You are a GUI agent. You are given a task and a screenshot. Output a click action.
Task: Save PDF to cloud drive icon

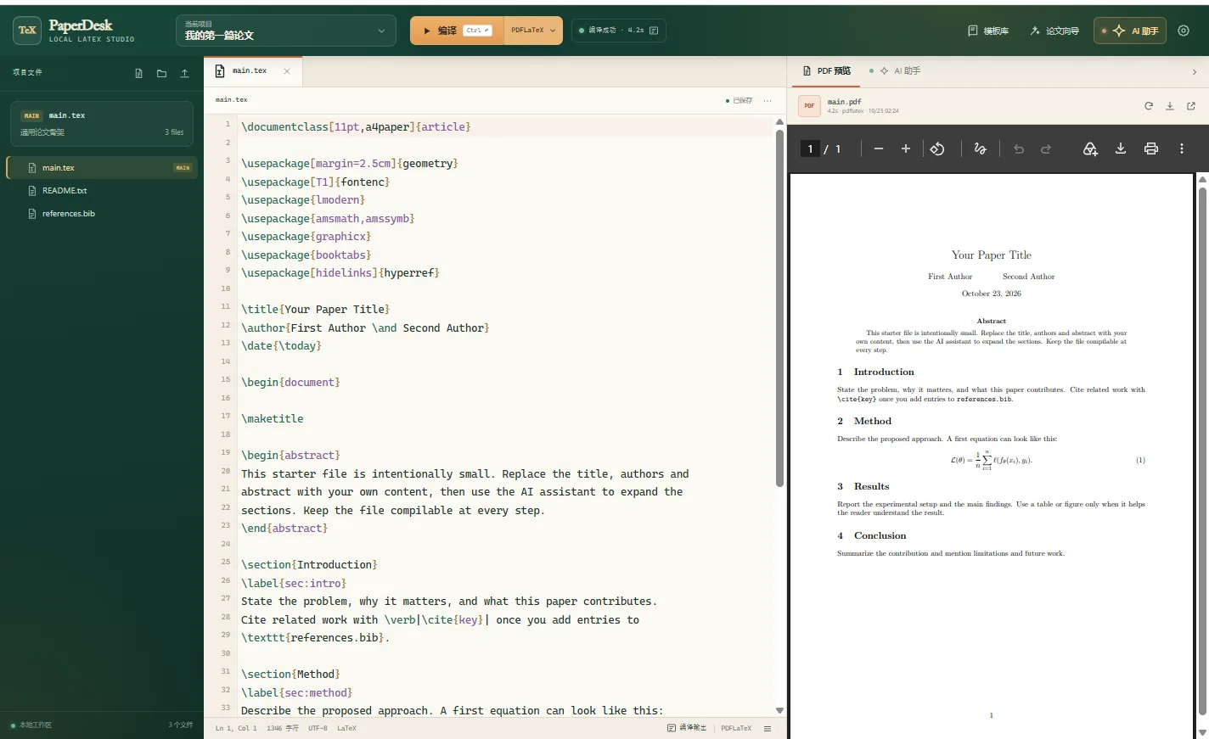click(1090, 148)
